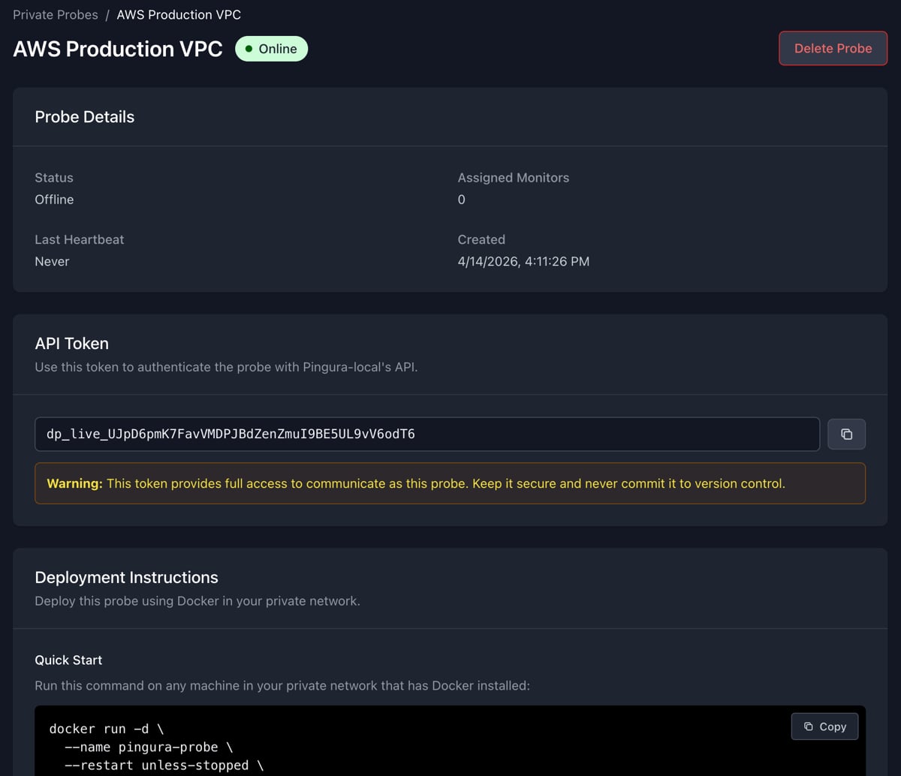Click the AWS Production VPC breadcrumb entry
The image size is (901, 776).
(x=178, y=14)
